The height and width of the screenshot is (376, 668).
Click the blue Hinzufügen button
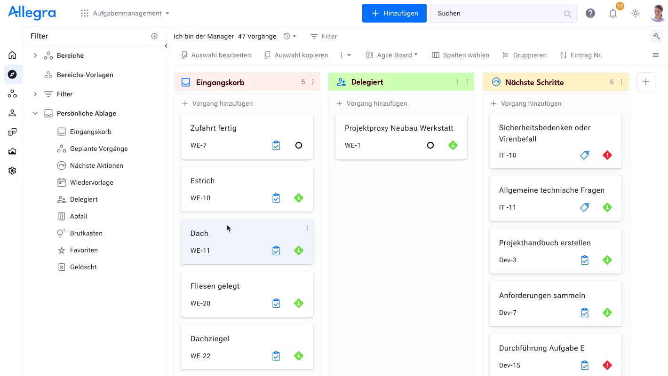[394, 13]
